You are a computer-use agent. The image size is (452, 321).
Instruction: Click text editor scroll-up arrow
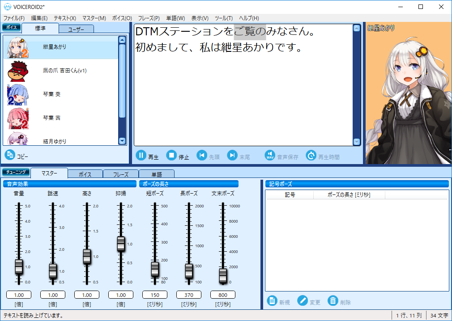(x=357, y=28)
